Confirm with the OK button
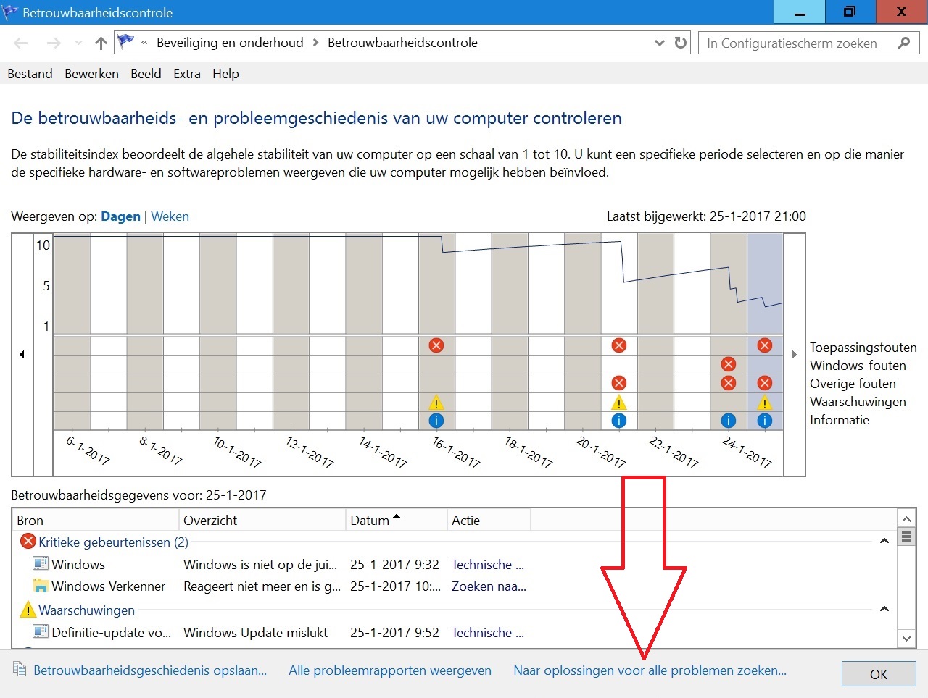 (x=879, y=674)
